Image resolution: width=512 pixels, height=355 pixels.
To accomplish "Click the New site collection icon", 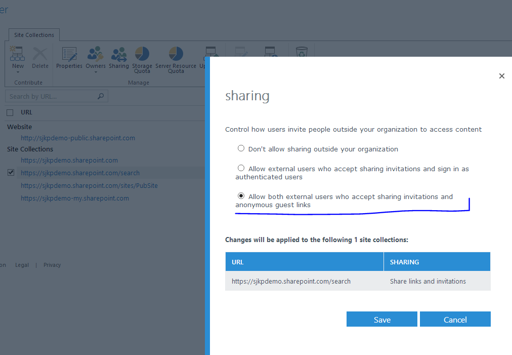I will coord(18,54).
